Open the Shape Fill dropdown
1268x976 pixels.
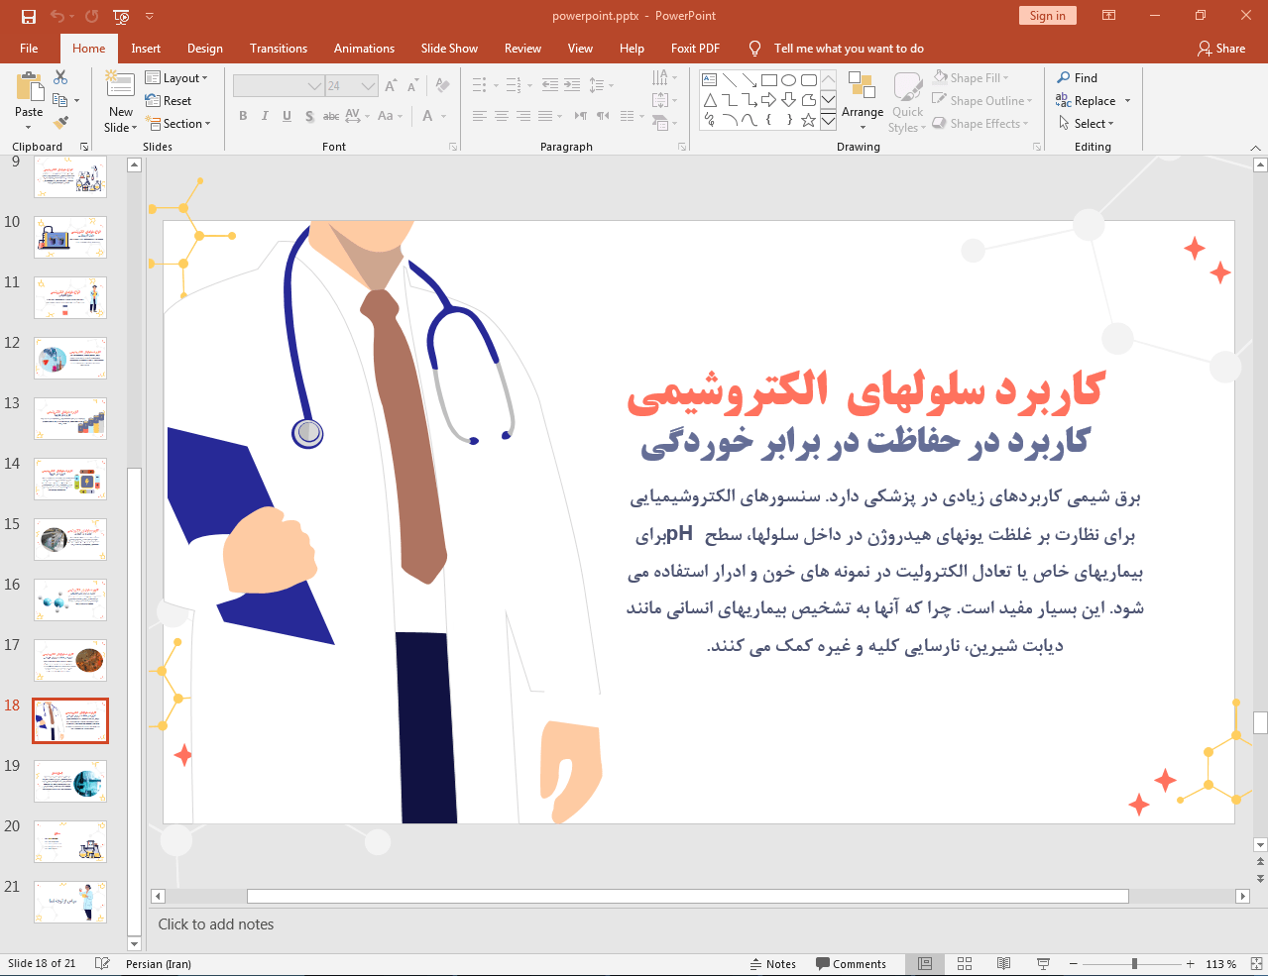pyautogui.click(x=971, y=77)
